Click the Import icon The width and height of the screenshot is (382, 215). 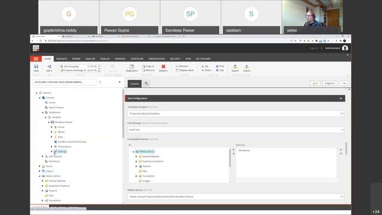247,68
